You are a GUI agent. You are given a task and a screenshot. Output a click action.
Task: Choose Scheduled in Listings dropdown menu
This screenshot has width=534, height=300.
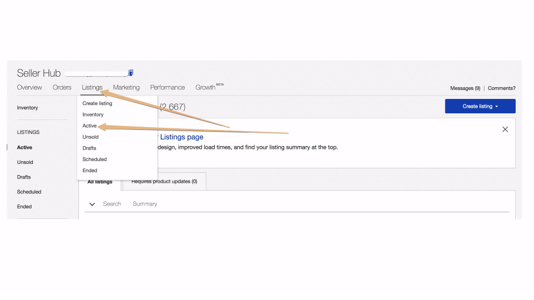(x=95, y=159)
